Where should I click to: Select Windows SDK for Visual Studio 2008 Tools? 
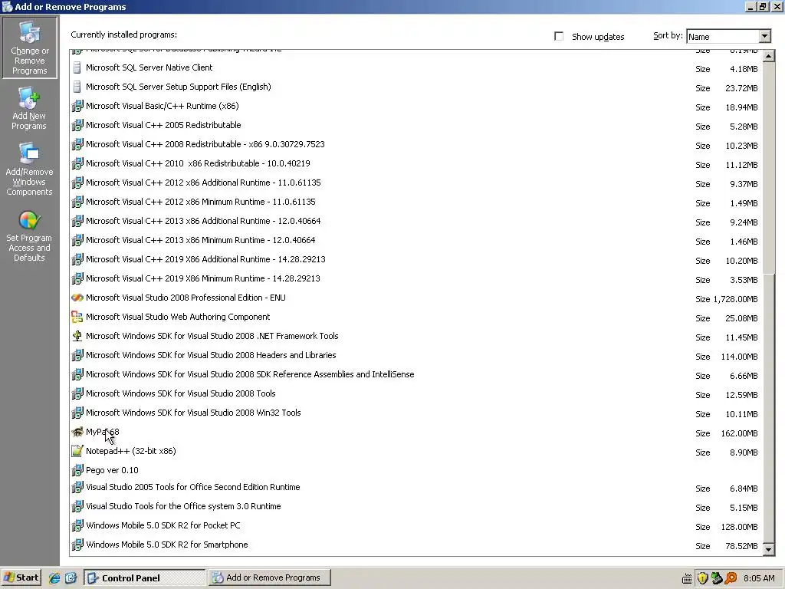416,393
